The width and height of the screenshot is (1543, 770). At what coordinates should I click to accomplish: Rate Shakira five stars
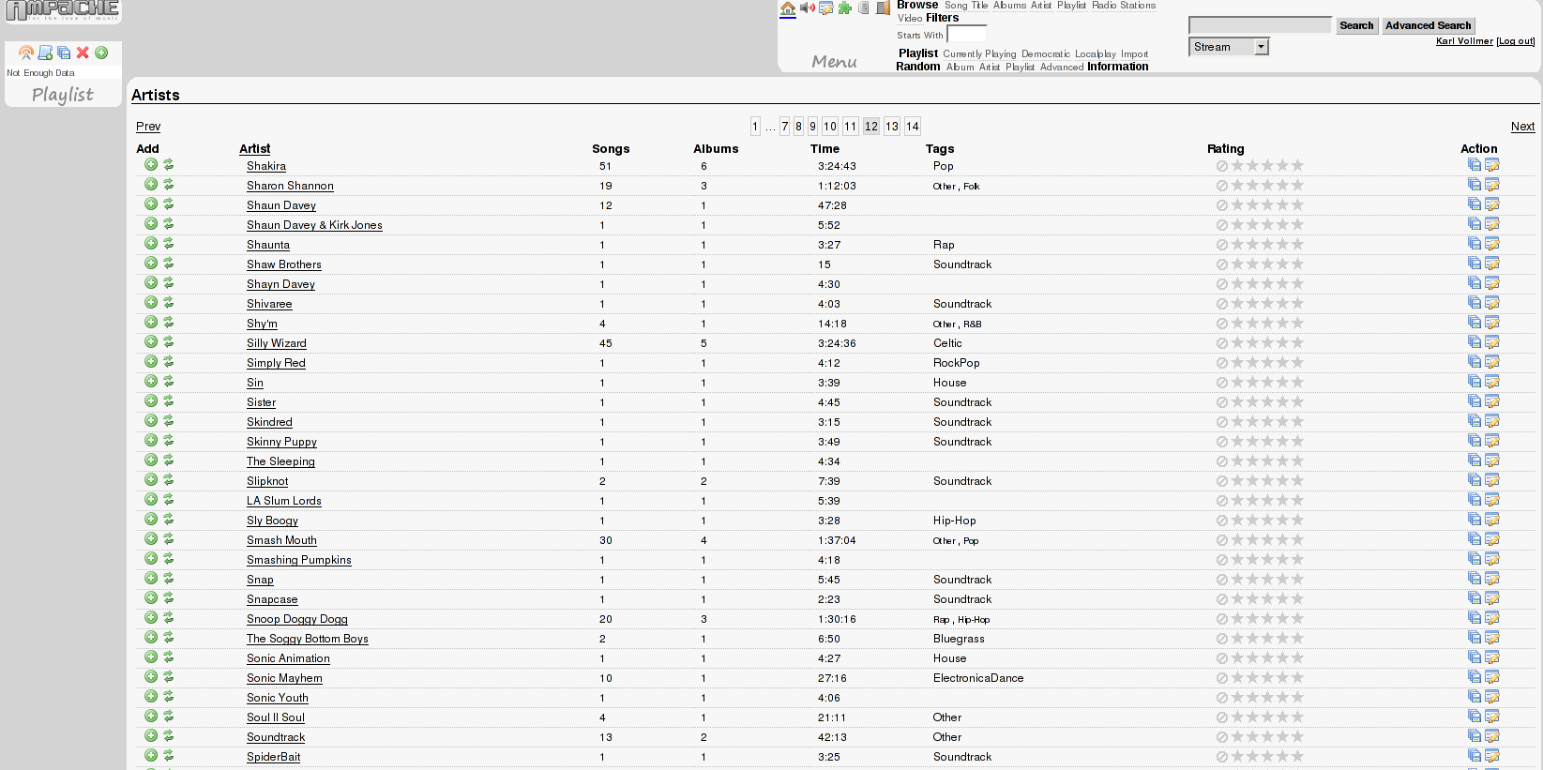[x=1297, y=165]
